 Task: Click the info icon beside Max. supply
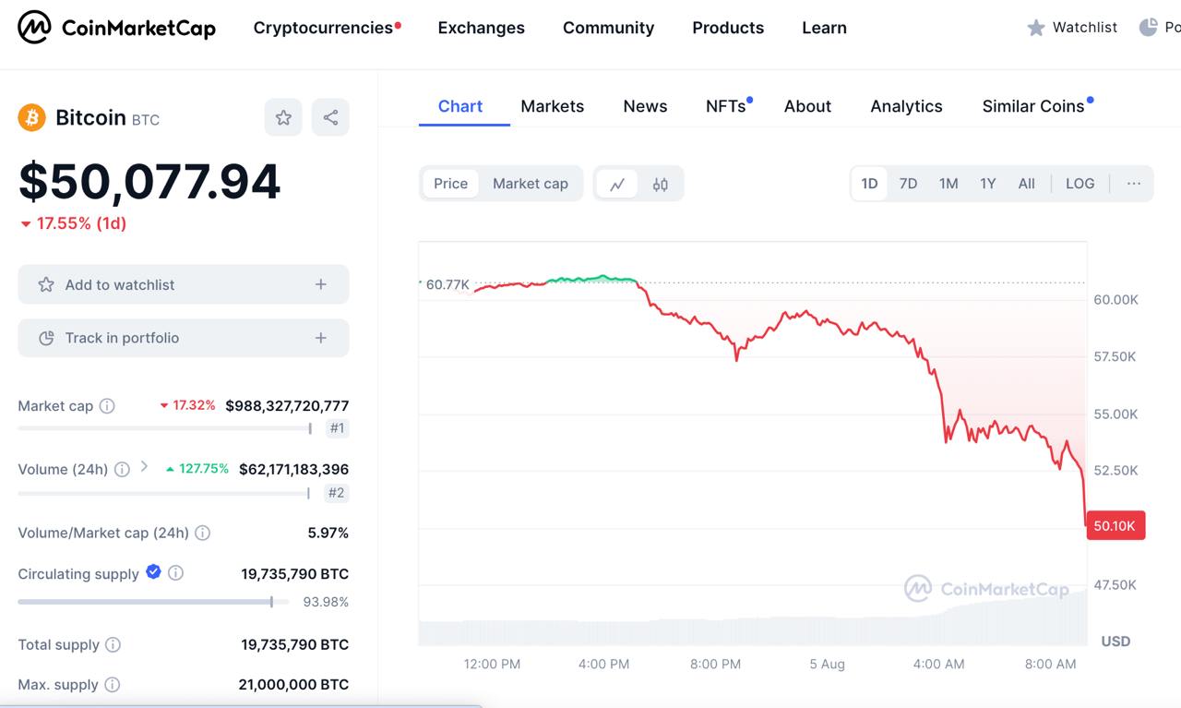pos(112,685)
